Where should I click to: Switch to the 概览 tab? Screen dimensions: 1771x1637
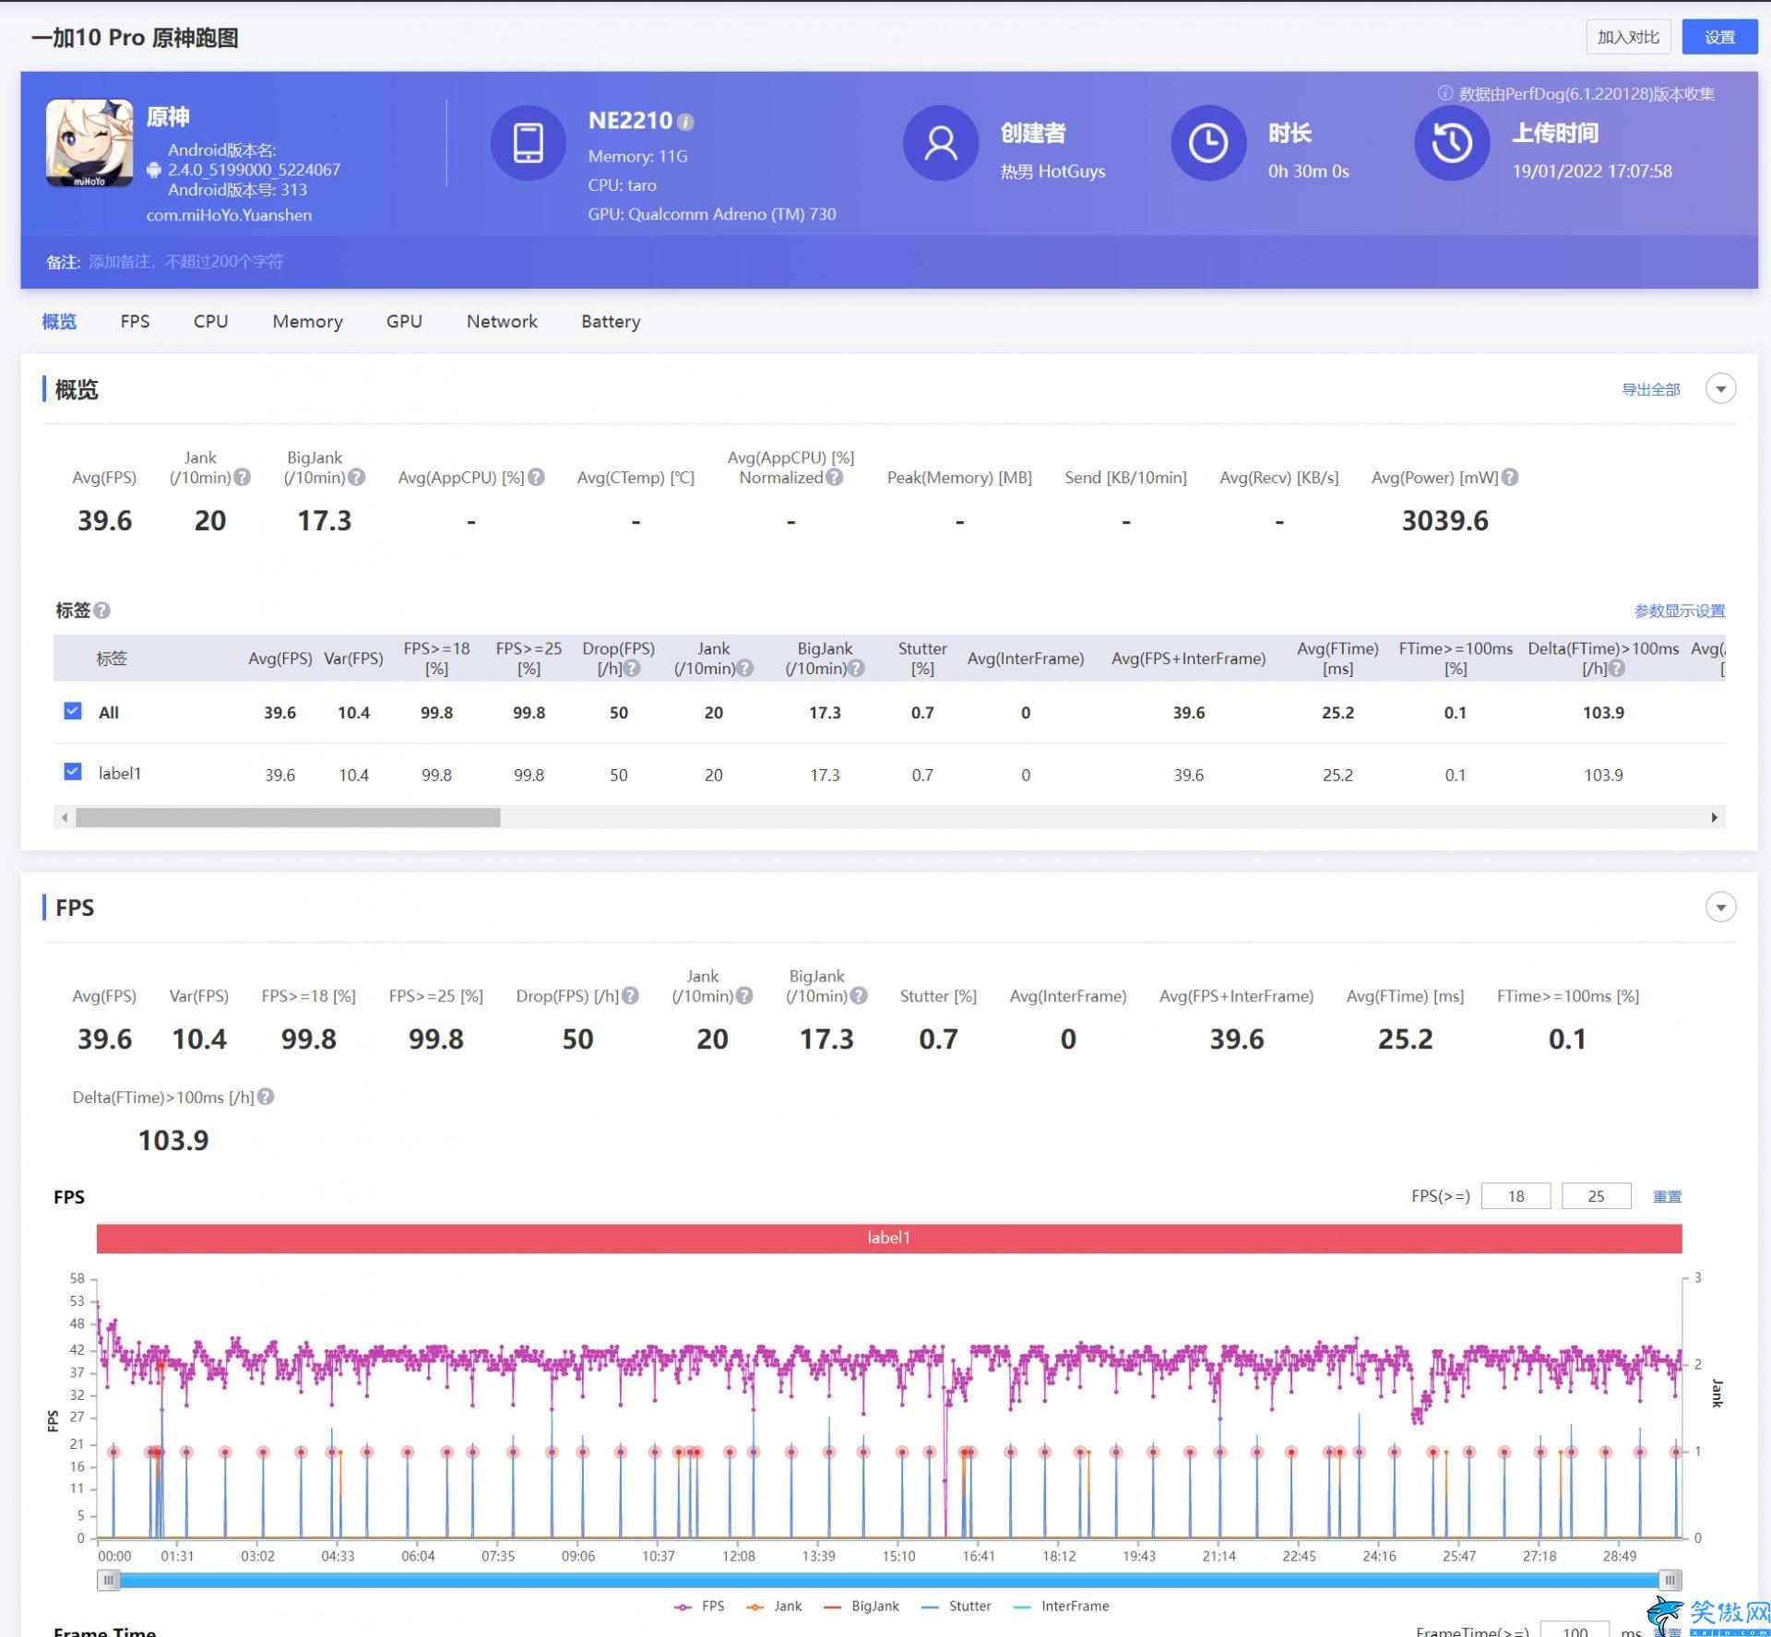[x=59, y=322]
